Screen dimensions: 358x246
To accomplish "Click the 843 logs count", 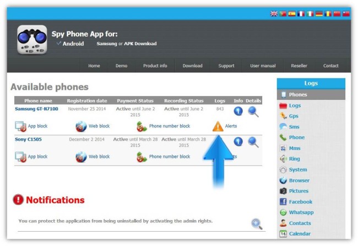I will coord(220,109).
